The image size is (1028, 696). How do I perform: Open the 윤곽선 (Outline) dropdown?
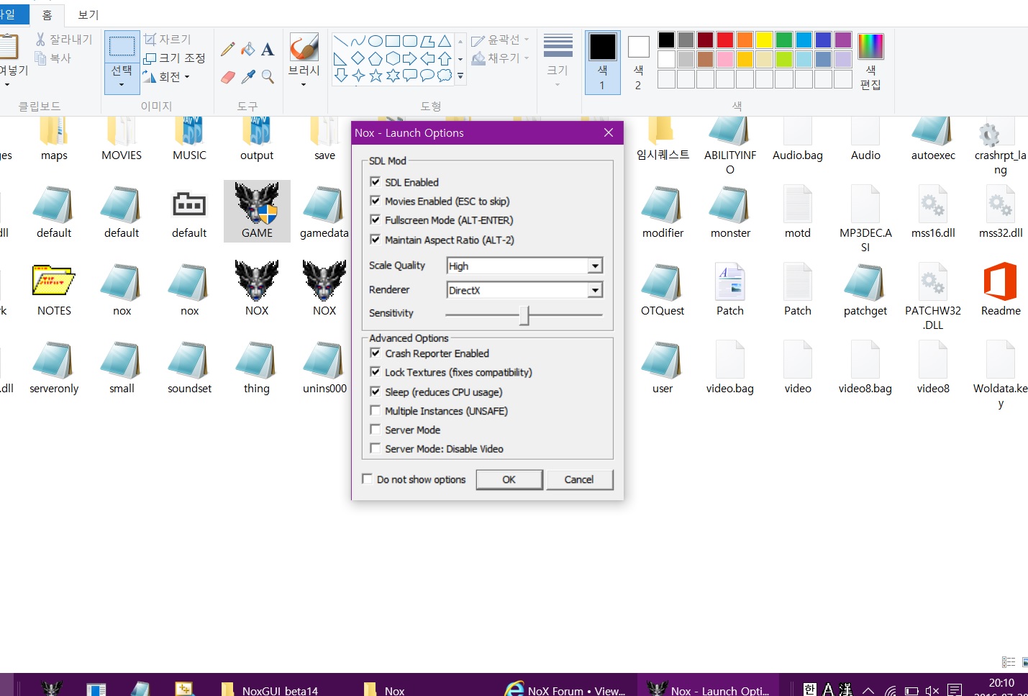pos(500,40)
